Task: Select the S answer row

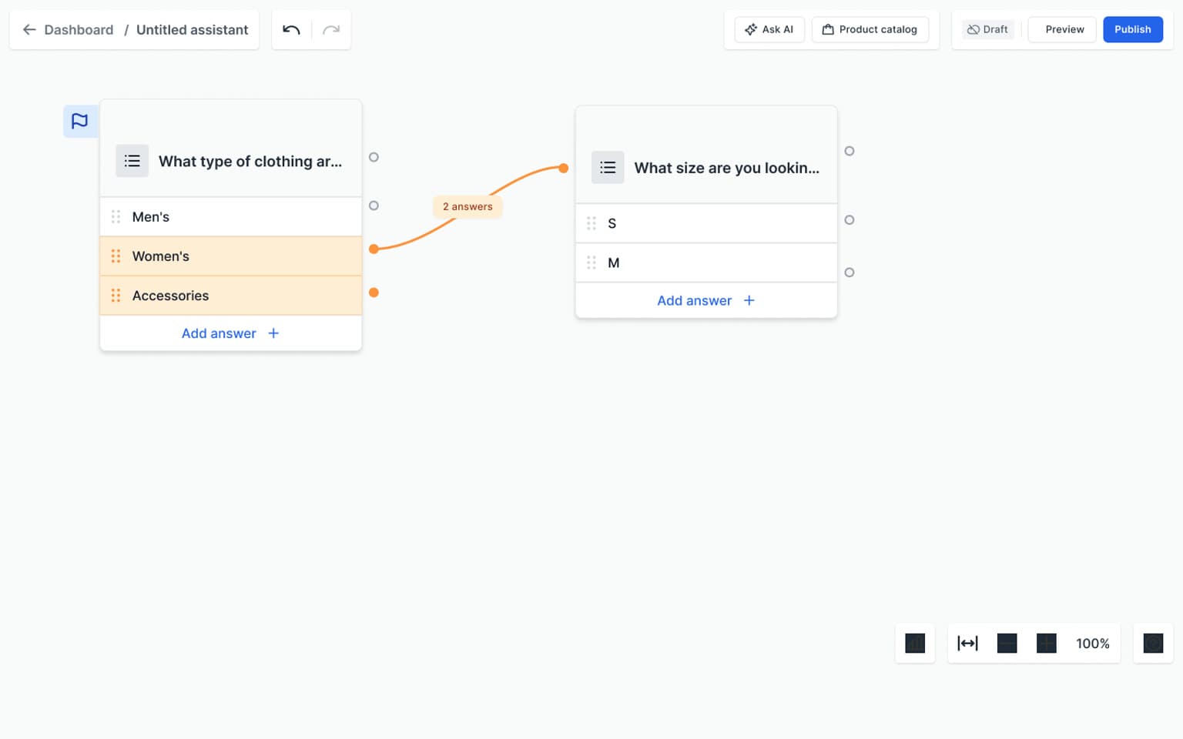Action: point(706,223)
